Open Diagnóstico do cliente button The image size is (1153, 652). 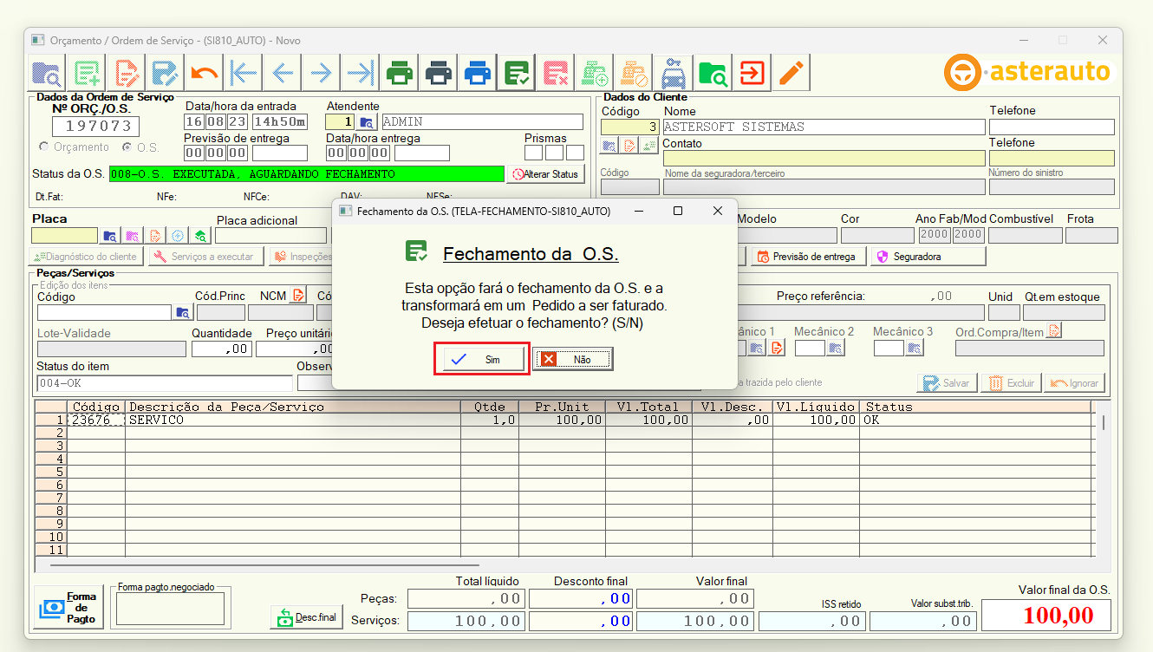pos(87,257)
